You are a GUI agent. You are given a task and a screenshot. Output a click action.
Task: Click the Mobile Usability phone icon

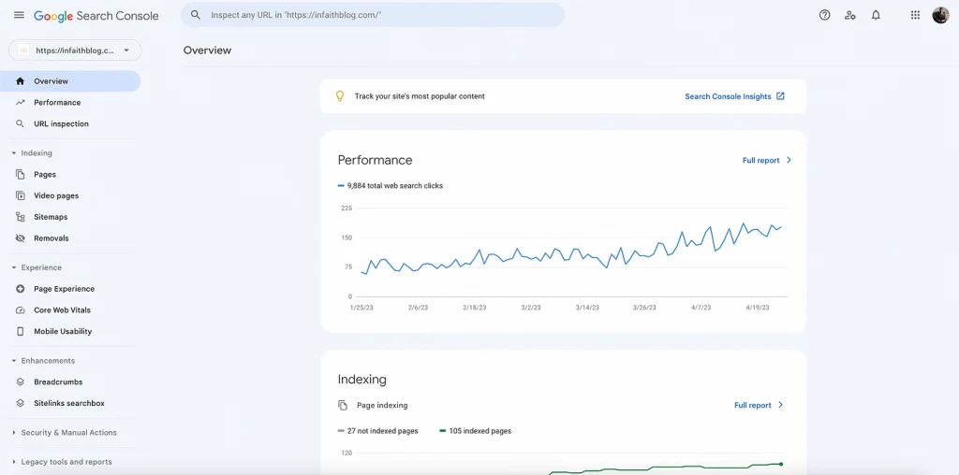pos(21,332)
